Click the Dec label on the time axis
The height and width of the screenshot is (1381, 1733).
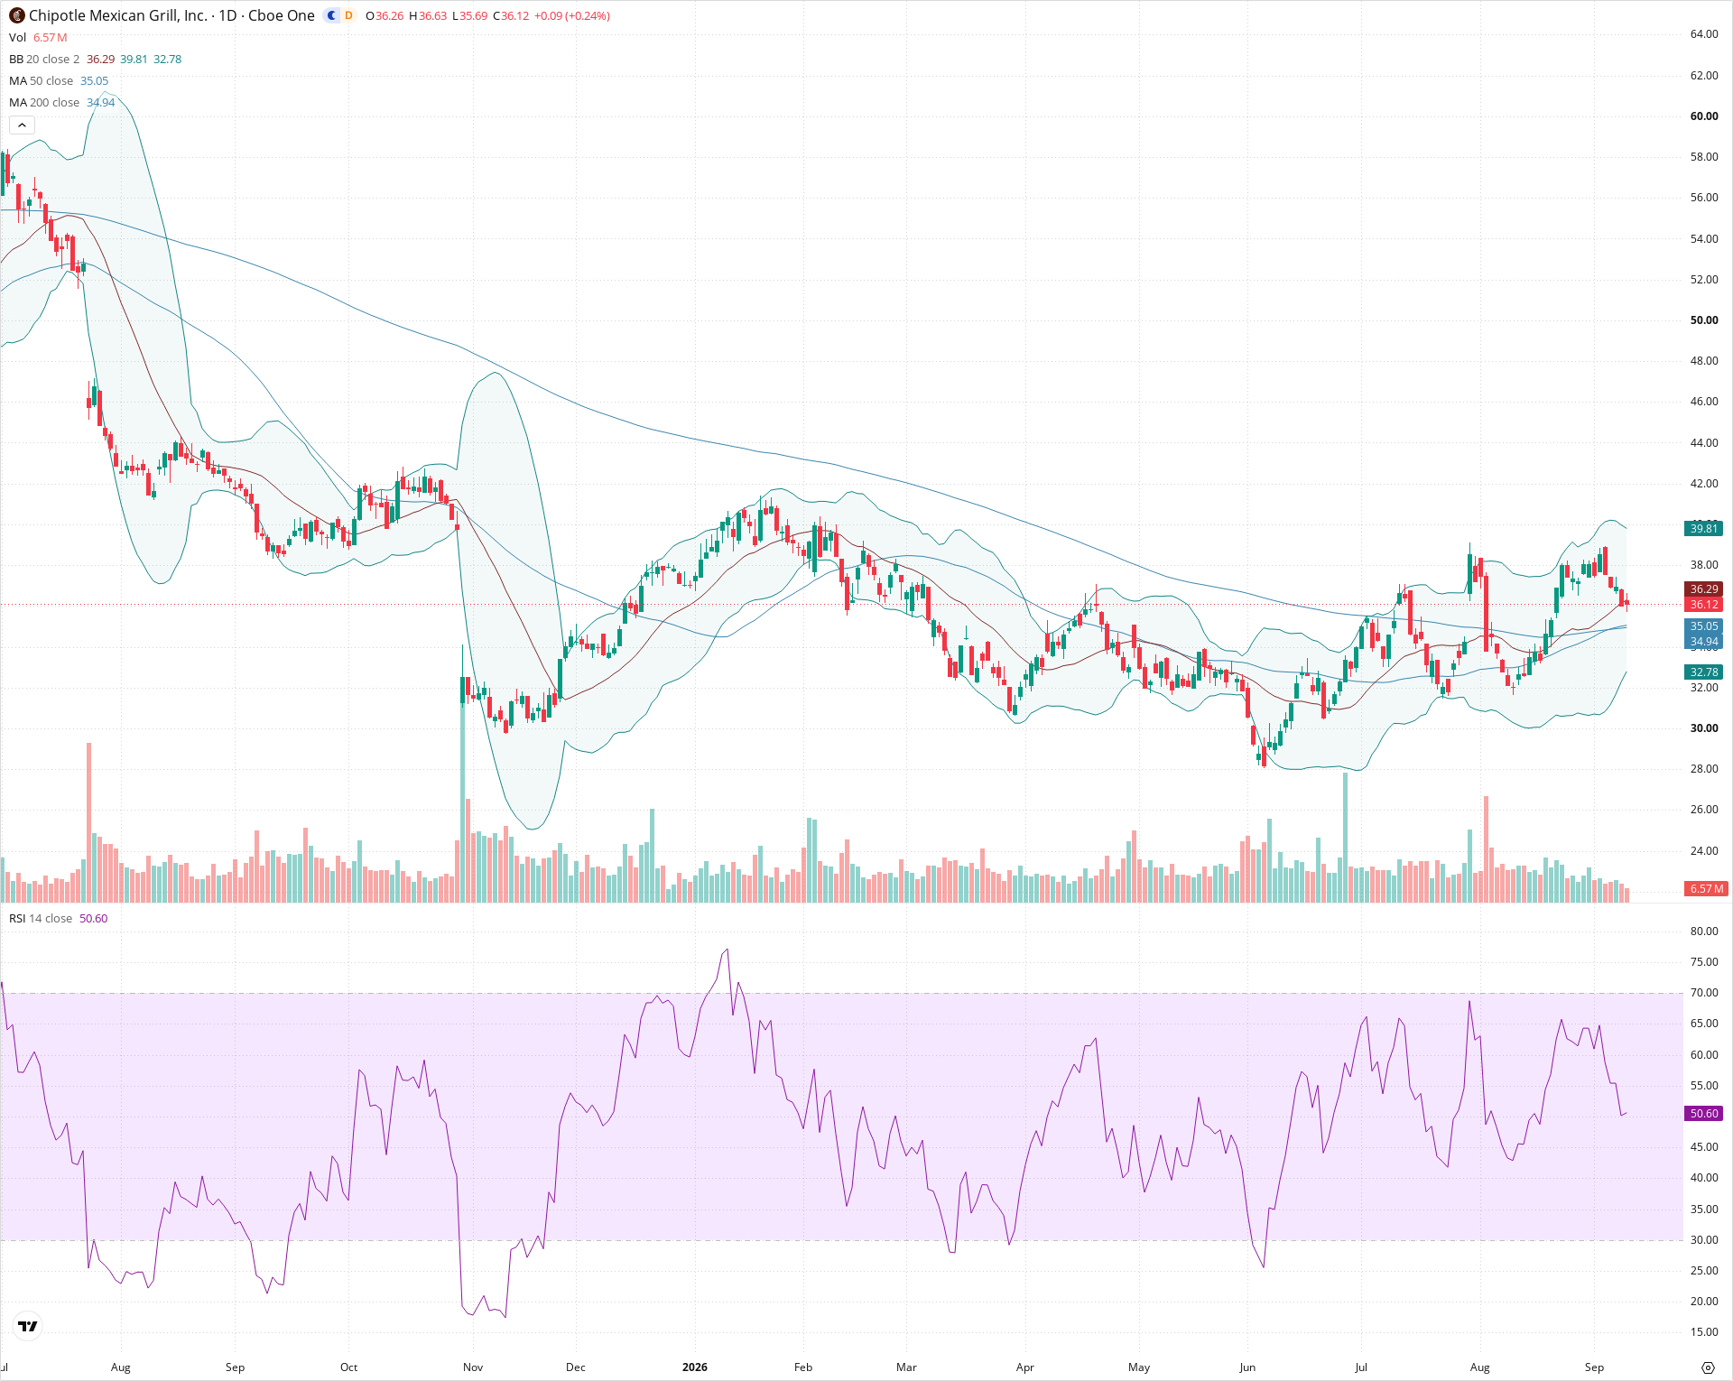click(576, 1367)
